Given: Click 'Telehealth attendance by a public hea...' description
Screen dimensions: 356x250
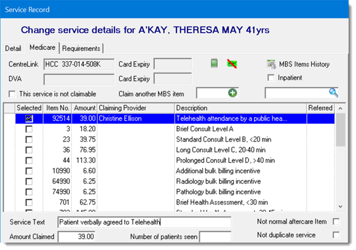Looking at the screenshot, I should point(240,118).
